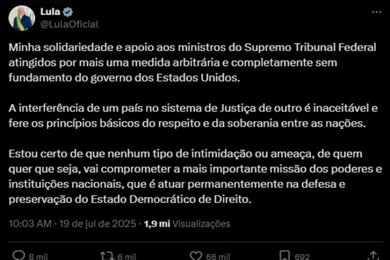Viewport: 390px width, 260px height.
Task: Click the 66 mil likes count
Action: (218, 256)
